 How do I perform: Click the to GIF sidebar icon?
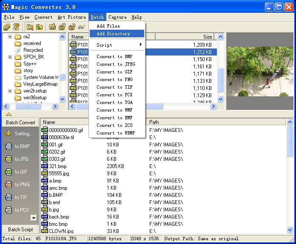9,172
